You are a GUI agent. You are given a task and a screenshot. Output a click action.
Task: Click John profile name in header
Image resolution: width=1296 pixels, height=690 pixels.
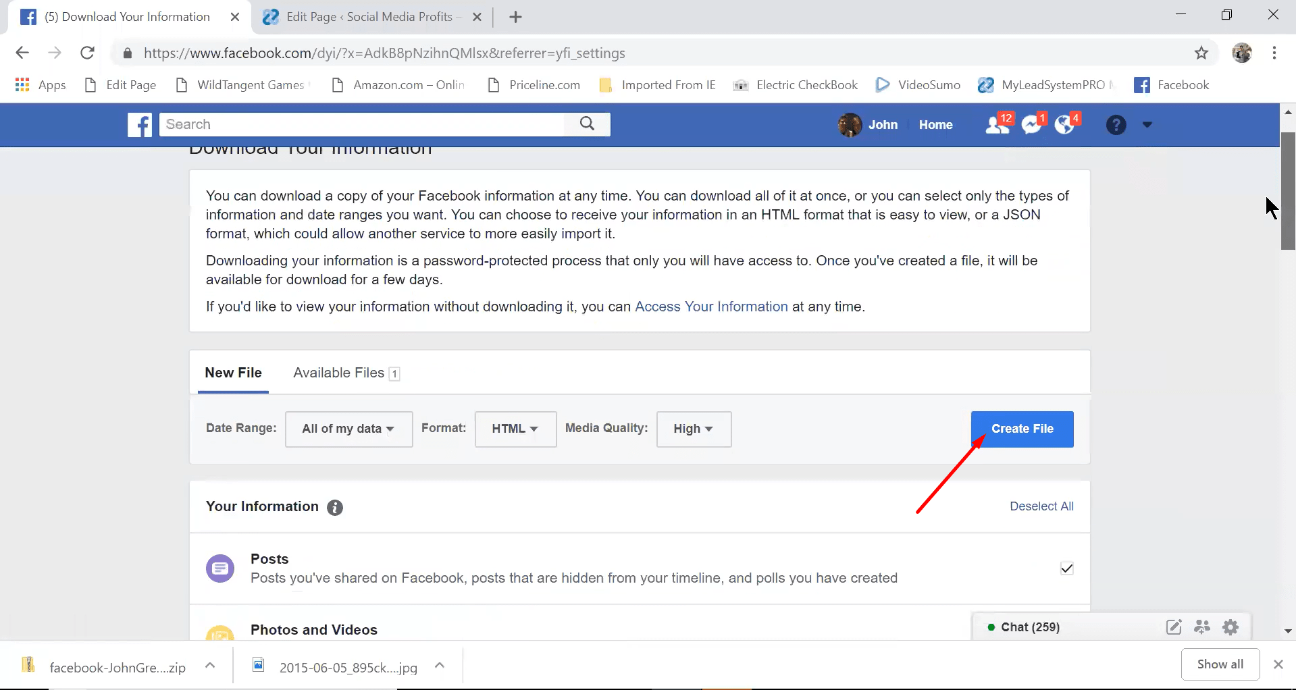(x=883, y=125)
